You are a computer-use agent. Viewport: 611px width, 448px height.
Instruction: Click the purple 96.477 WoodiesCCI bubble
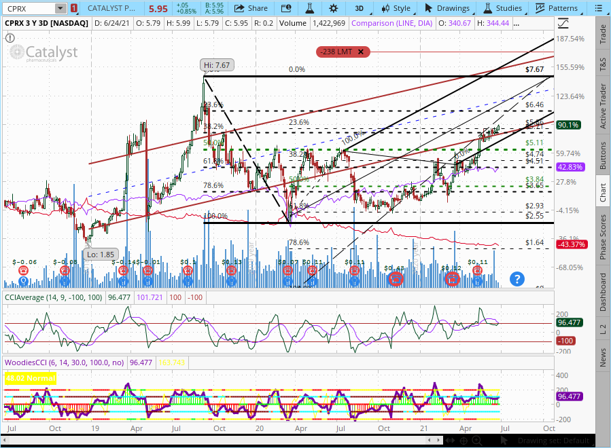[x=570, y=396]
